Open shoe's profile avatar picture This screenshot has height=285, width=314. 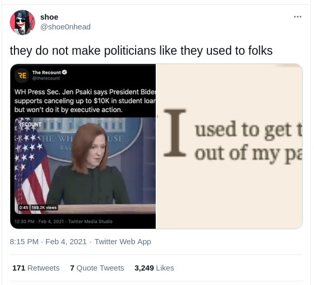[x=23, y=22]
